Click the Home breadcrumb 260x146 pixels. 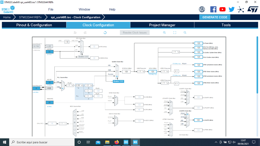7,17
